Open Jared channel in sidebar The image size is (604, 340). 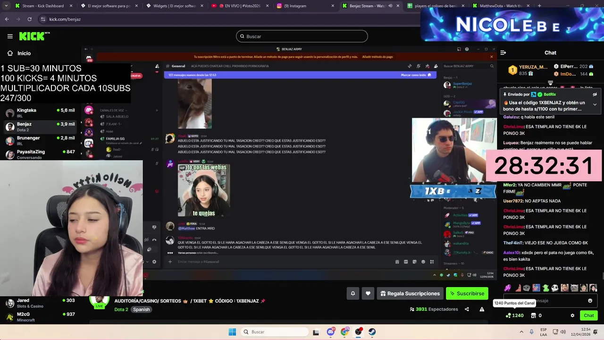click(40, 303)
